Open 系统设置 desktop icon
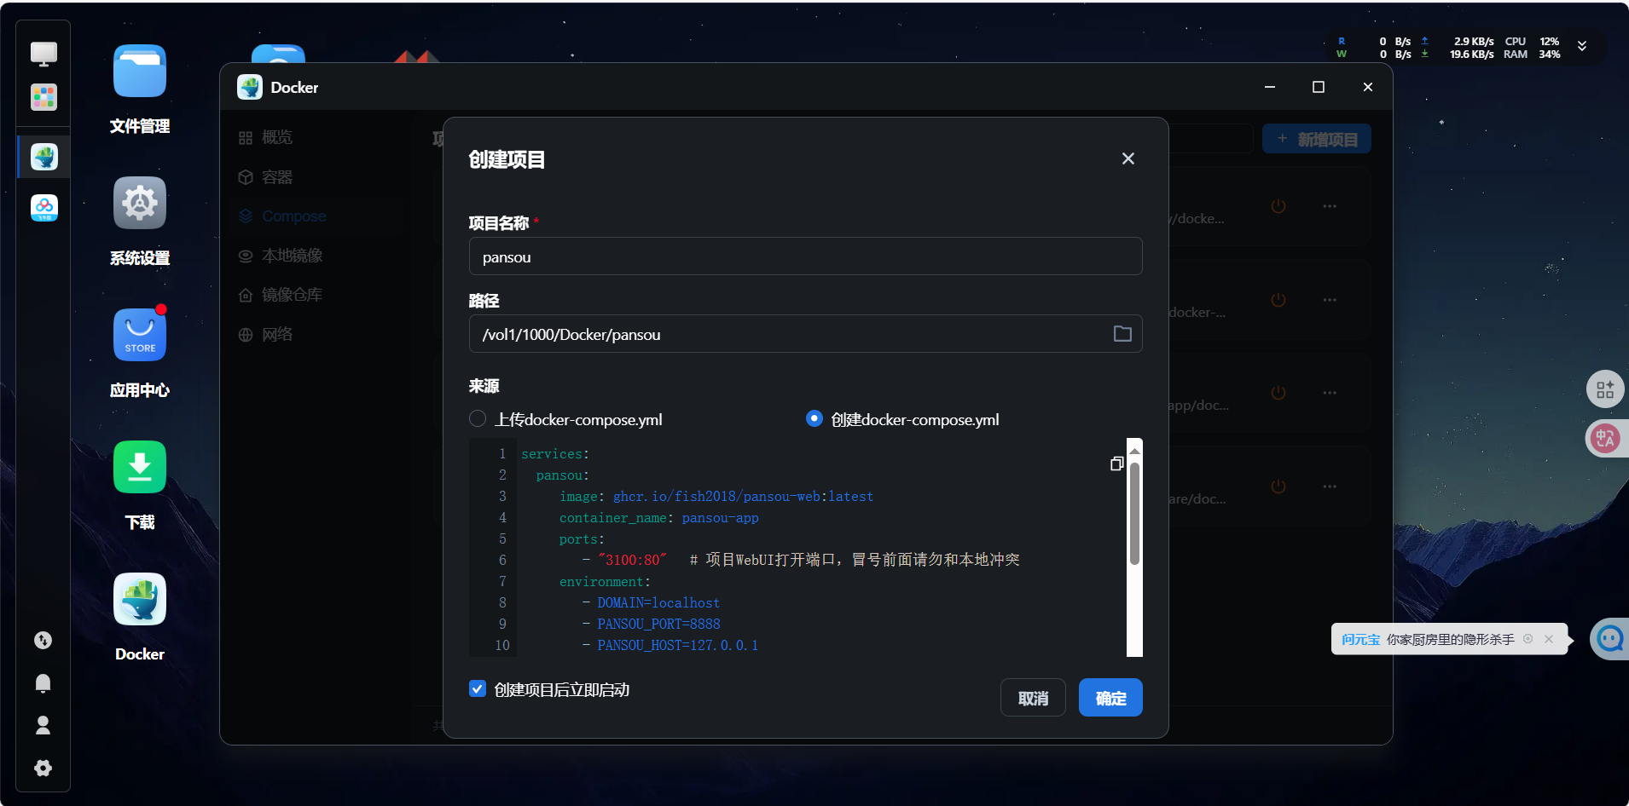Image resolution: width=1629 pixels, height=806 pixels. 140,204
